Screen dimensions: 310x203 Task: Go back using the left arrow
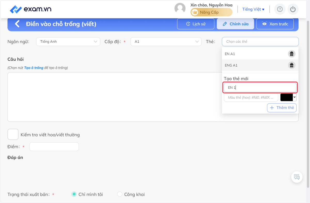tap(17, 24)
